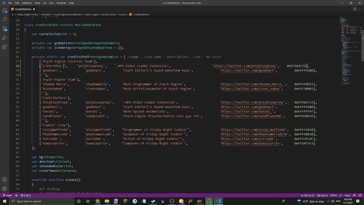Open the feedback icon in status bar

pos(354,195)
